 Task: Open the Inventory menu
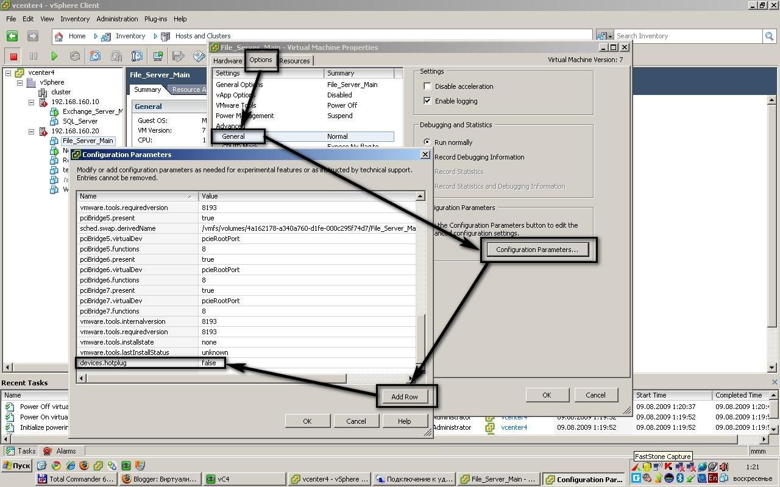point(75,19)
